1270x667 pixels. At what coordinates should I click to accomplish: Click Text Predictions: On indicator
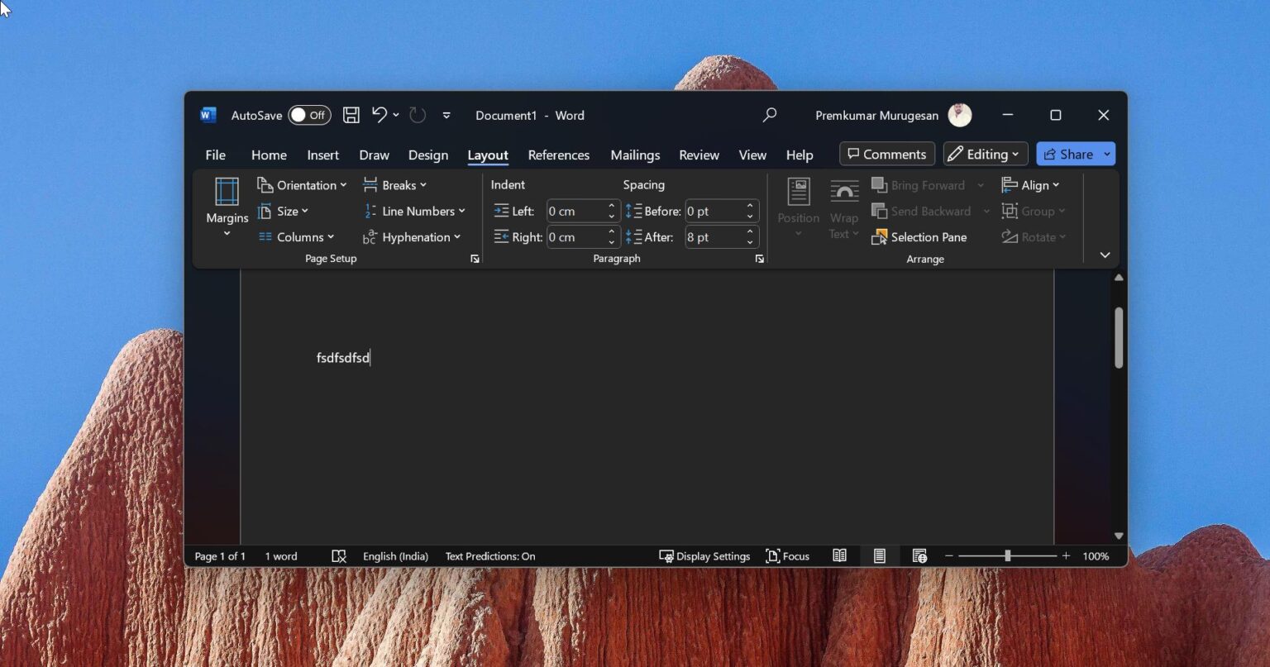[489, 555]
